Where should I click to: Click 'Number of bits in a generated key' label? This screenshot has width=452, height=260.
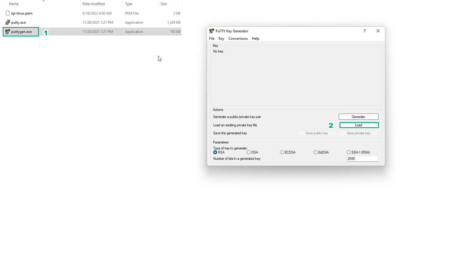click(x=237, y=159)
